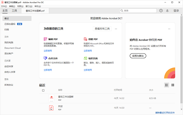
Task: Open the 番茄工作法图解 file thumbnail
Action: pyautogui.click(x=51, y=98)
